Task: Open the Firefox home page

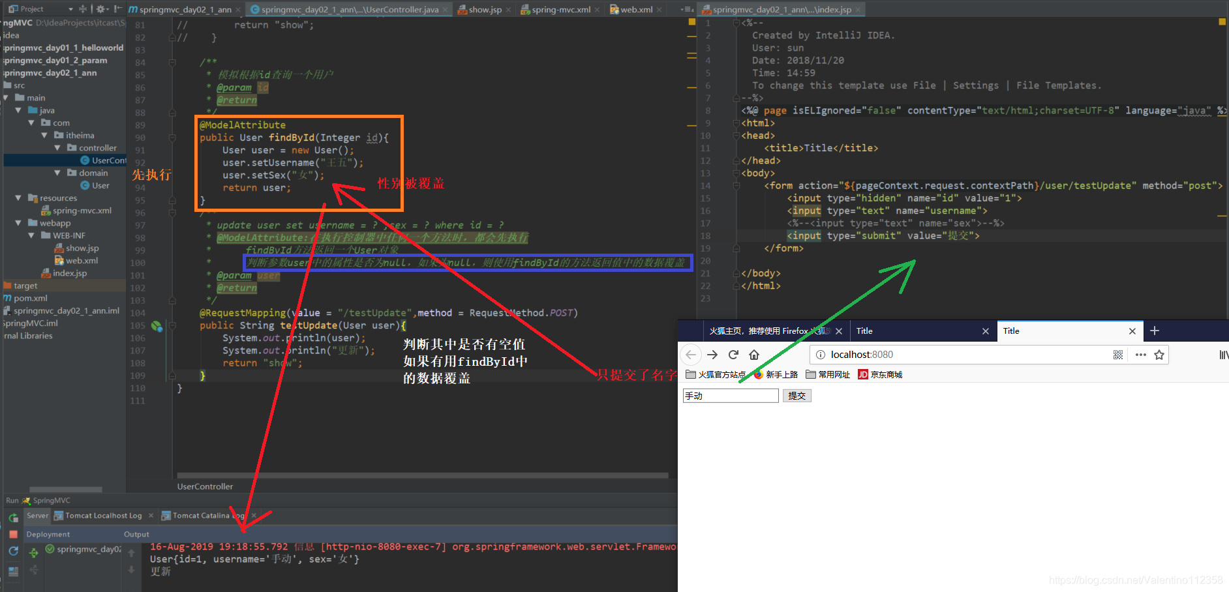Action: (754, 355)
